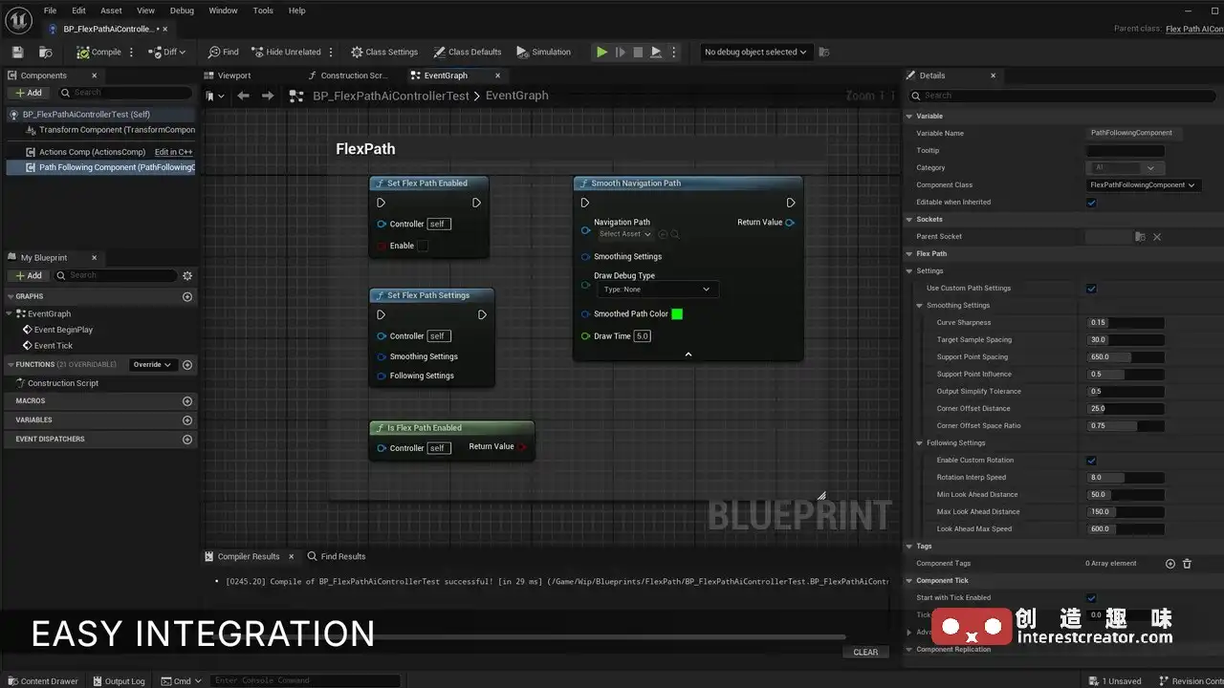The image size is (1224, 688).
Task: Open the Draw Debug Type dropdown
Action: [658, 290]
